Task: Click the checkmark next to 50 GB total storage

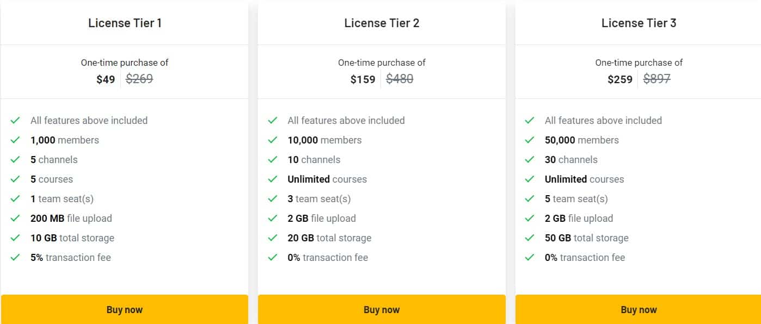Action: pyautogui.click(x=529, y=238)
